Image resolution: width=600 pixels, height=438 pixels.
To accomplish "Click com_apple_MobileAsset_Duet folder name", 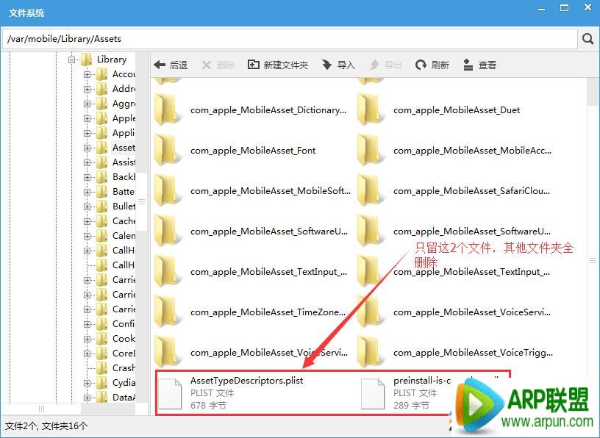I will tap(457, 110).
